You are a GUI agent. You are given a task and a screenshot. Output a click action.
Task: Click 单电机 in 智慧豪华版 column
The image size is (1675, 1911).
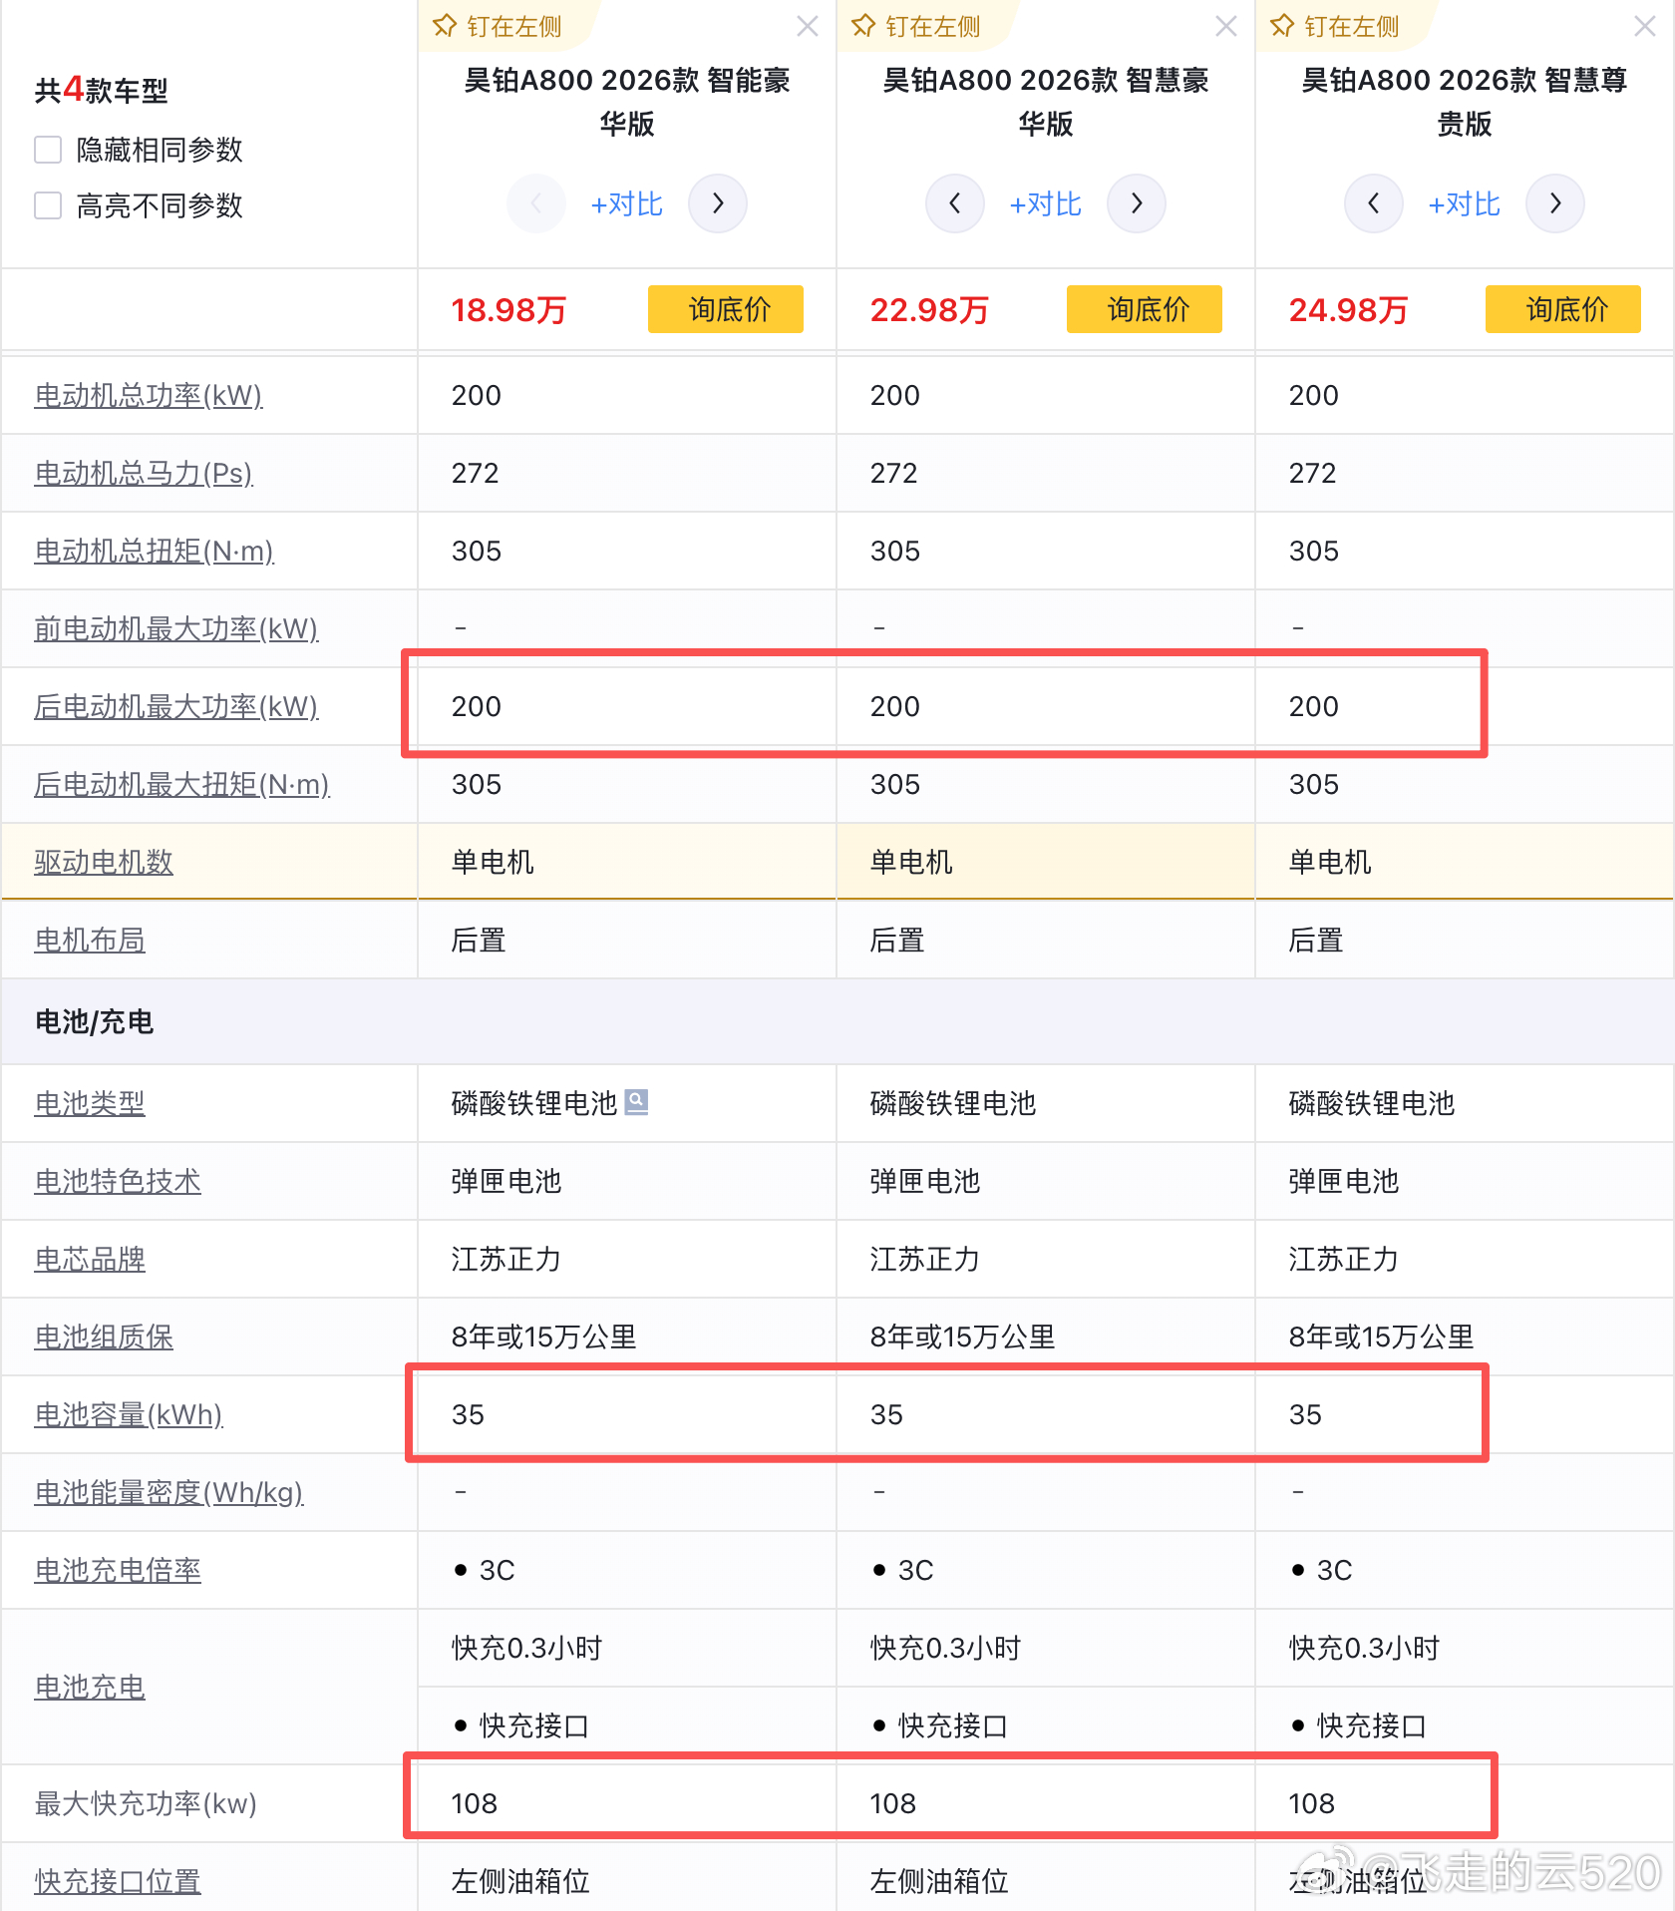pos(911,863)
